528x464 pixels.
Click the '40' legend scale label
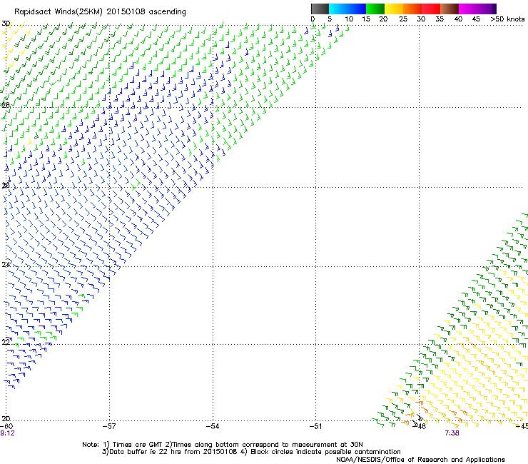(x=458, y=19)
